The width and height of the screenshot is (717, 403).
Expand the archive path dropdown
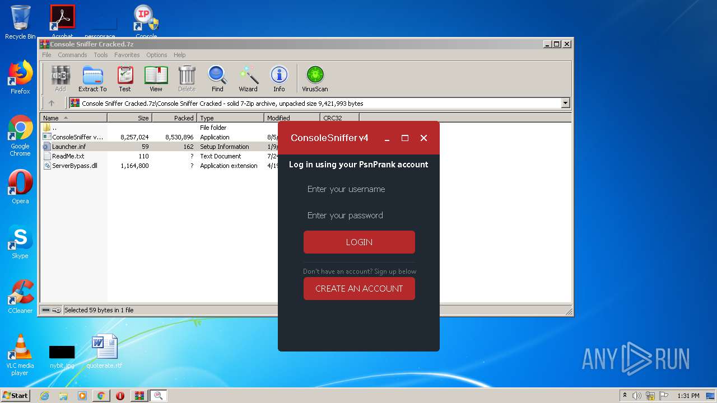coord(565,103)
